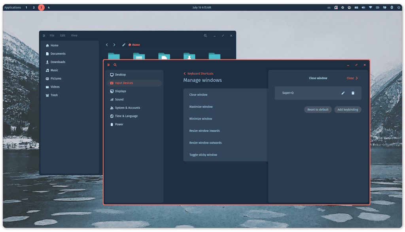The height and width of the screenshot is (232, 405).
Task: Delete the Super+Q keybinding with trash icon
Action: (353, 93)
